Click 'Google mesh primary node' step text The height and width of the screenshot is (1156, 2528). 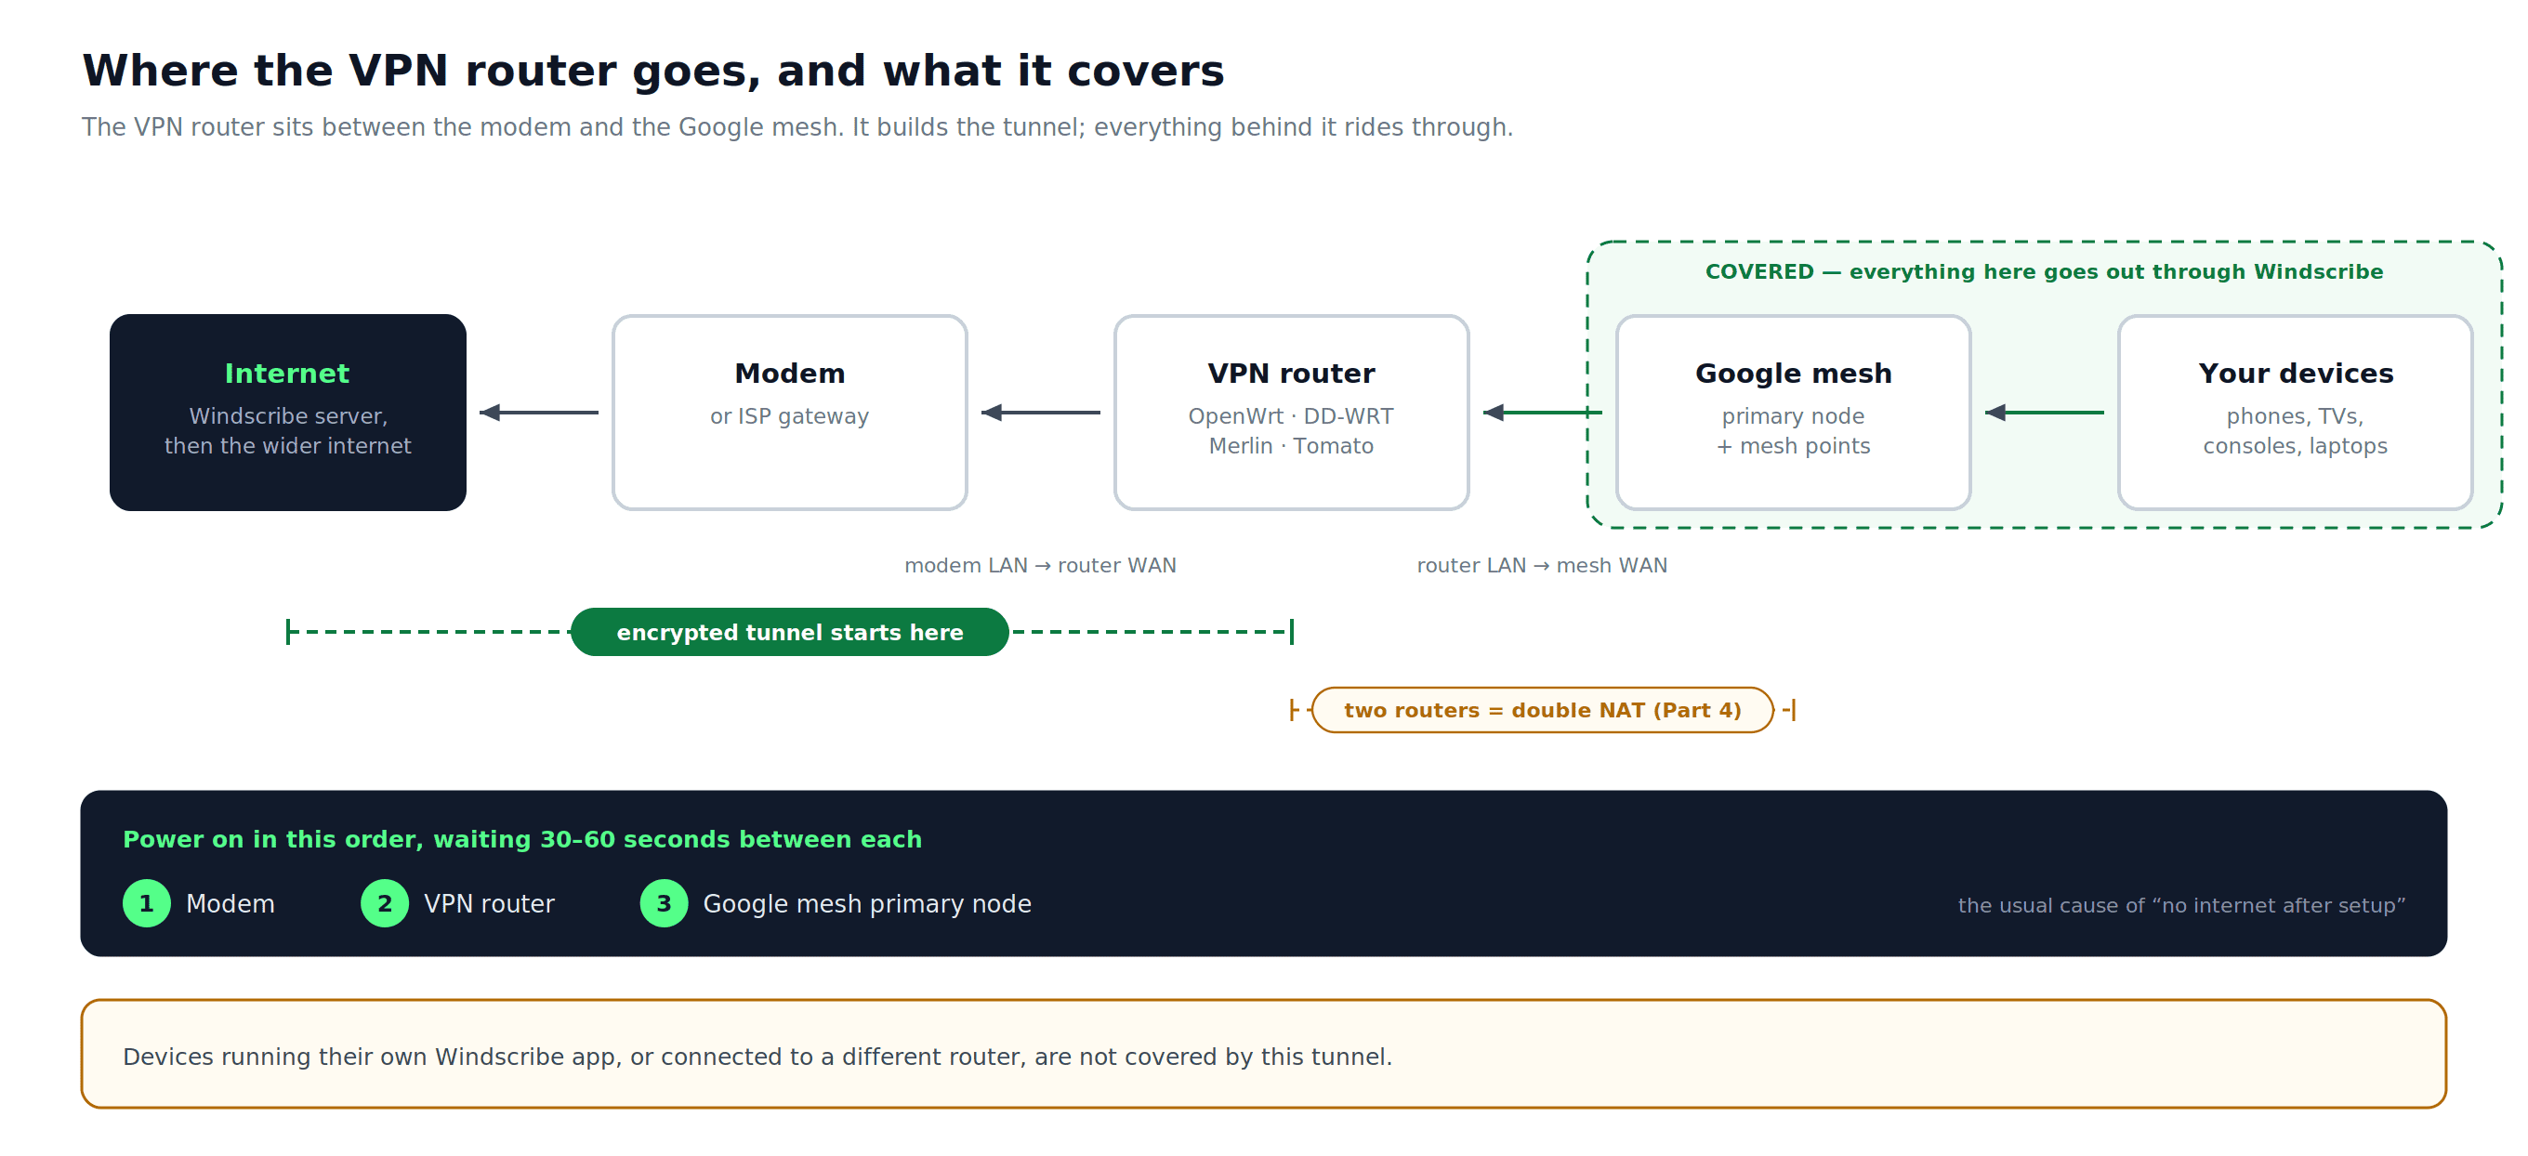[866, 904]
